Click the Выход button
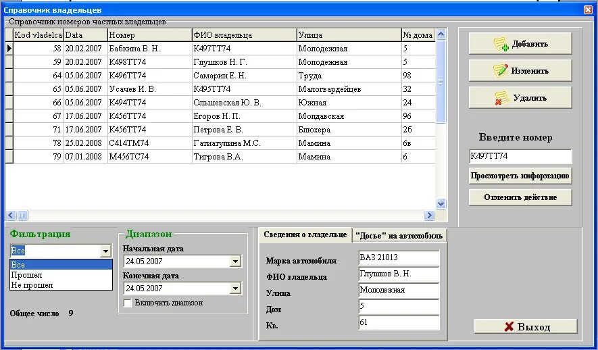 pyautogui.click(x=526, y=327)
